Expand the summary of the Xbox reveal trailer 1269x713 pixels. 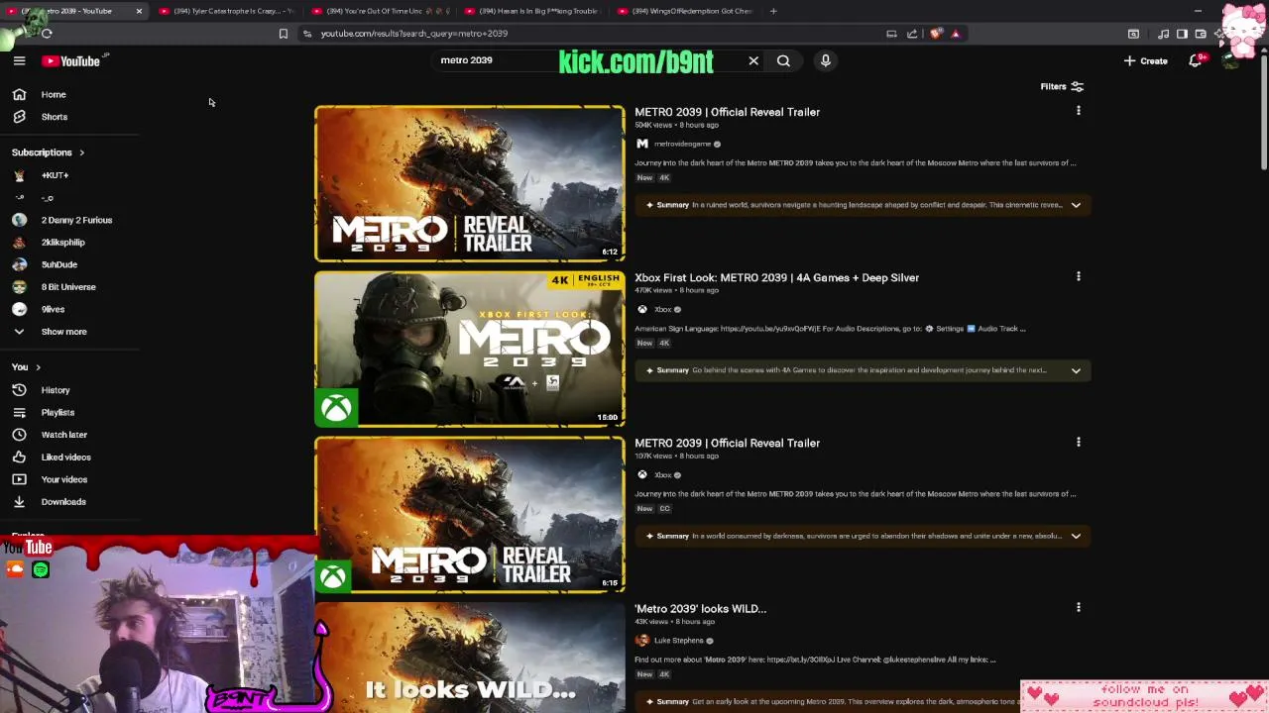click(1076, 536)
